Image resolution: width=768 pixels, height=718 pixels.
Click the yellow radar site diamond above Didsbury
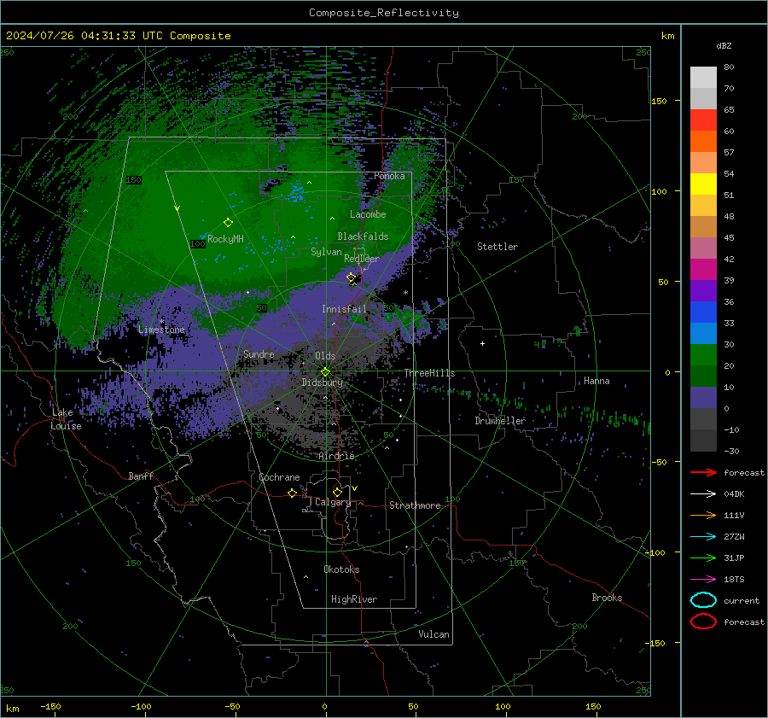[325, 372]
